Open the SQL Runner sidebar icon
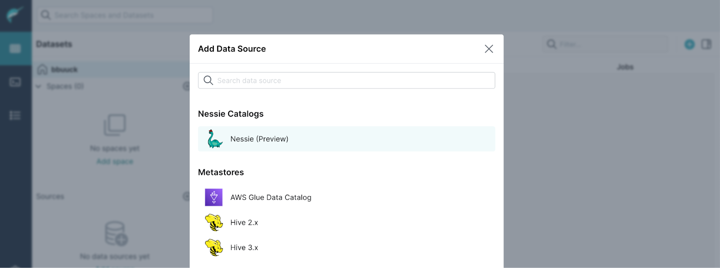The image size is (720, 268). point(15,82)
